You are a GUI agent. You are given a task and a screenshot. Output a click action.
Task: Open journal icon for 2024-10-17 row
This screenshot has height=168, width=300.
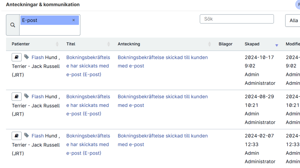17,57
